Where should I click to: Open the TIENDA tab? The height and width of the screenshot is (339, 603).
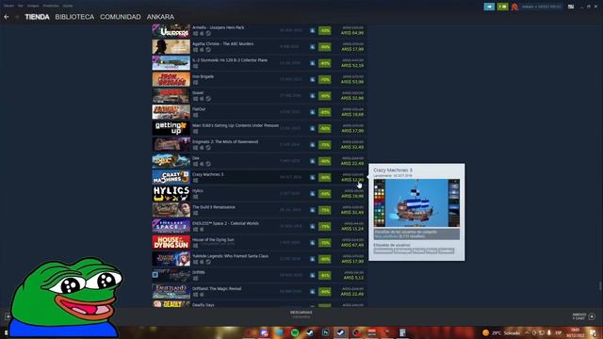pyautogui.click(x=37, y=17)
